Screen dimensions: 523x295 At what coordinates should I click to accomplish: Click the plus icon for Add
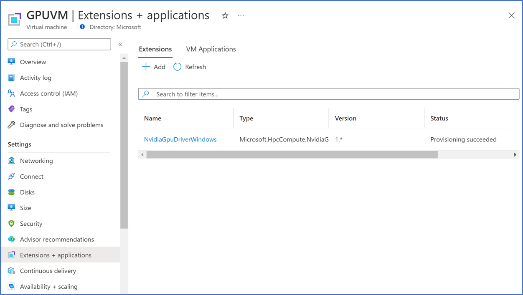pos(146,67)
